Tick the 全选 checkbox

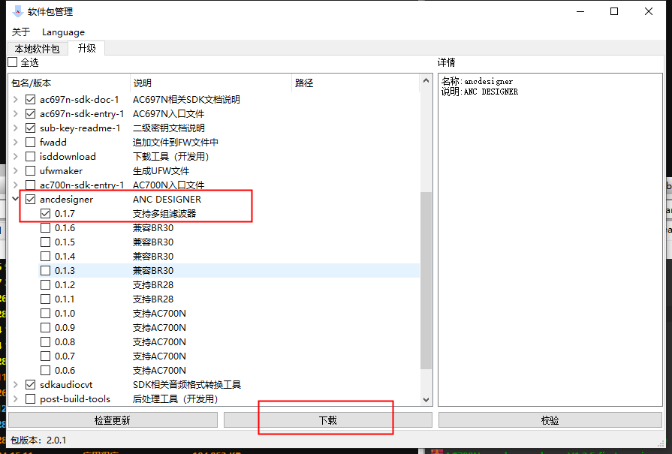point(13,62)
